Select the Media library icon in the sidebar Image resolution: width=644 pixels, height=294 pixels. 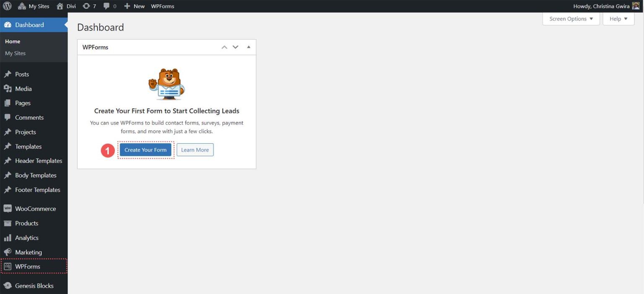(x=8, y=88)
